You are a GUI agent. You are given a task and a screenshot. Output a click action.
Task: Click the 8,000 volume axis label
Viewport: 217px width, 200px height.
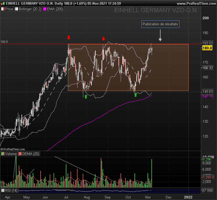pos(207,163)
